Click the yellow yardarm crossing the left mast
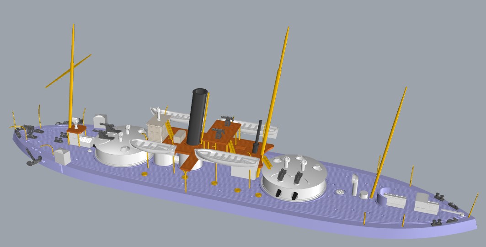The height and width of the screenshot is (247, 486). tap(68, 70)
